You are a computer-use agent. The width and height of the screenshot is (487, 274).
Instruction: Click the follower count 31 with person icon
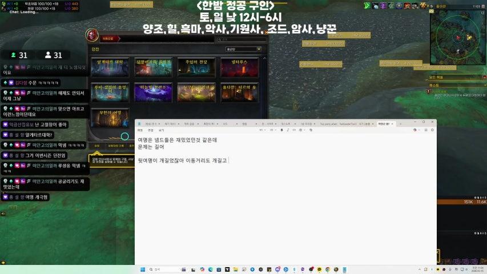tap(54, 55)
